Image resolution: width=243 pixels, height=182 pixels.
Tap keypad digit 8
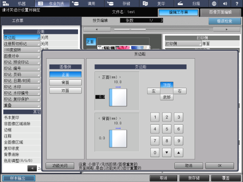pos(167,141)
